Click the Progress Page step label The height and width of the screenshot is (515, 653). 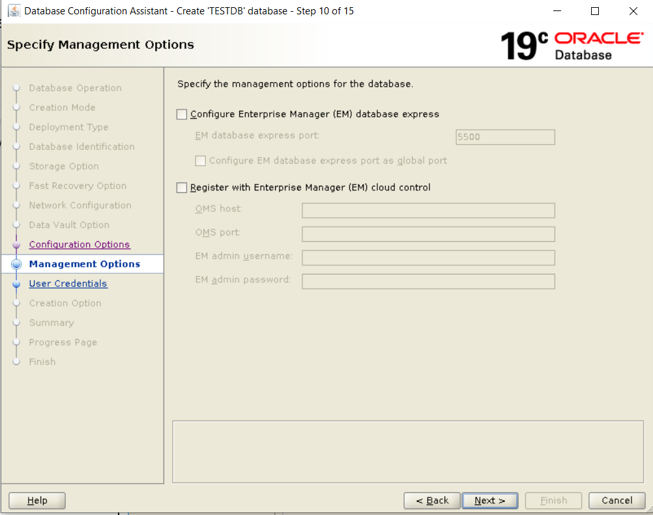[x=63, y=342]
